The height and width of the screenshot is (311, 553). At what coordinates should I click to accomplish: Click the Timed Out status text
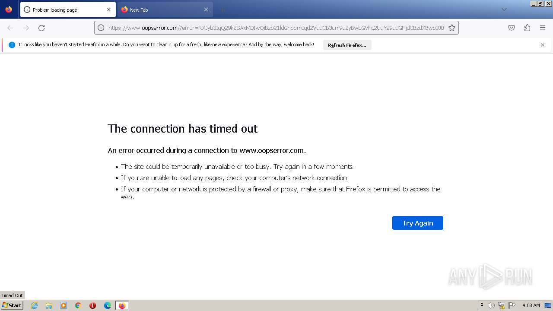click(12, 295)
